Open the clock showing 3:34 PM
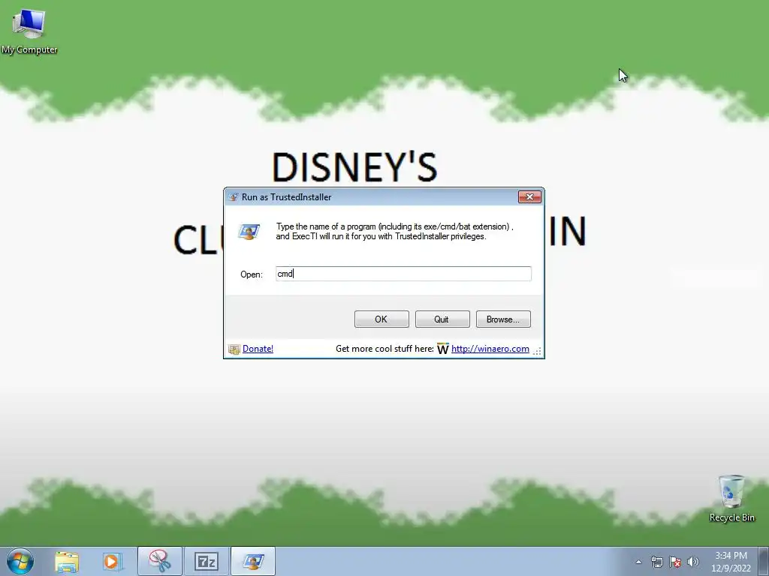This screenshot has height=576, width=769. (731, 562)
